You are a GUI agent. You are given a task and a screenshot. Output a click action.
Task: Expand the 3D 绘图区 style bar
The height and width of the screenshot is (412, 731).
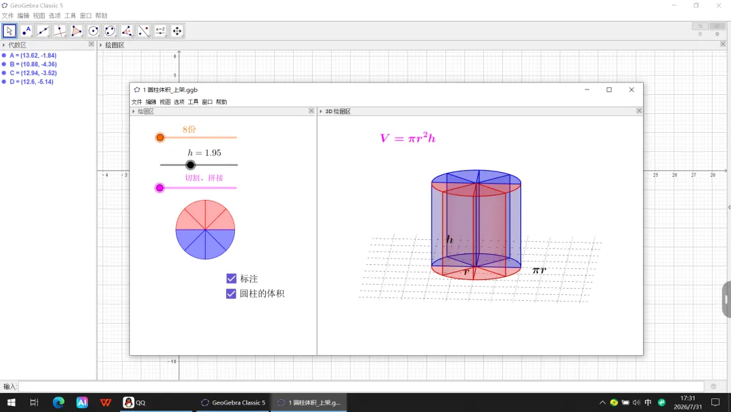pos(321,111)
